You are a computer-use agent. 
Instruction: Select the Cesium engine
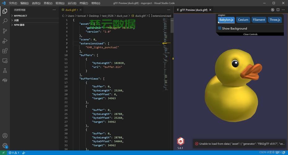pyautogui.click(x=243, y=20)
